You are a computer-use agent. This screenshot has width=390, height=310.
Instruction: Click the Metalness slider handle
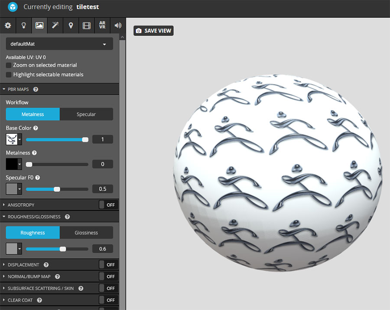(x=29, y=164)
